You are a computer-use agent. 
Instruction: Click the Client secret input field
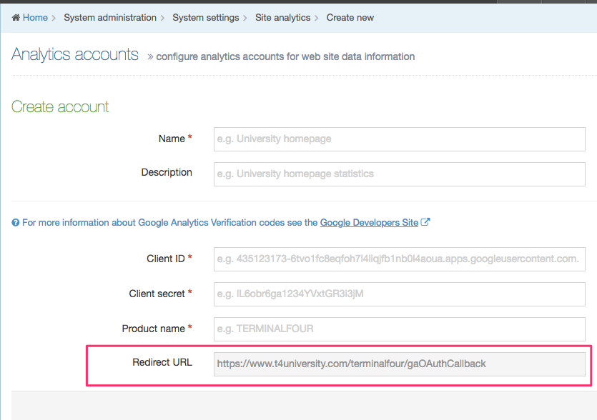[399, 294]
